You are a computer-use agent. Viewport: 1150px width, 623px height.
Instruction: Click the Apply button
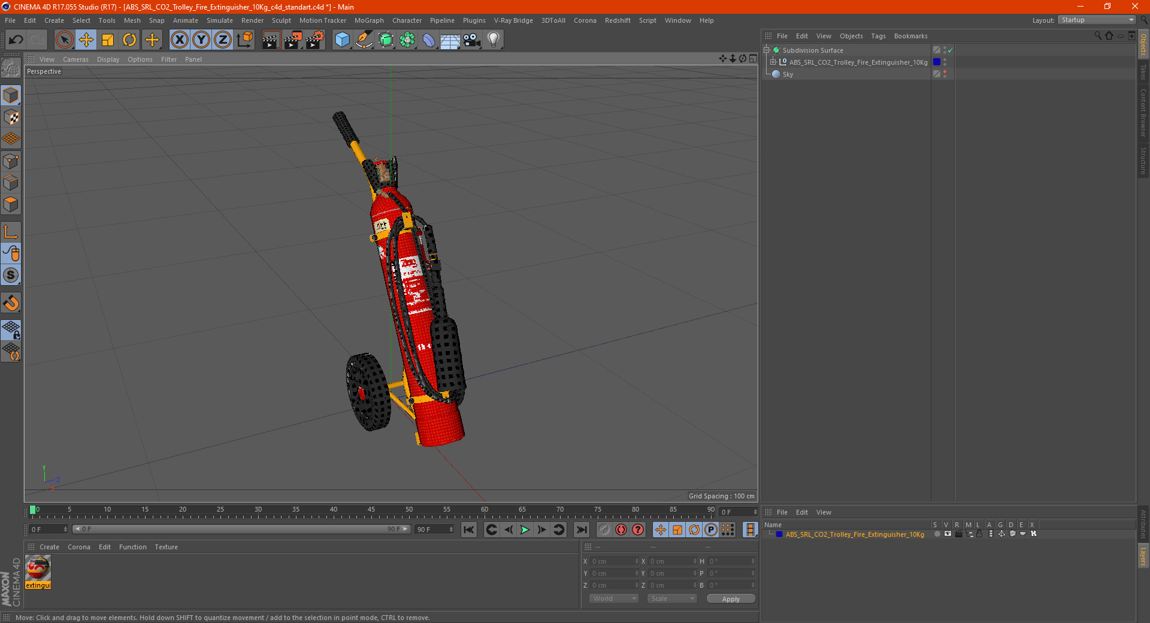point(731,599)
